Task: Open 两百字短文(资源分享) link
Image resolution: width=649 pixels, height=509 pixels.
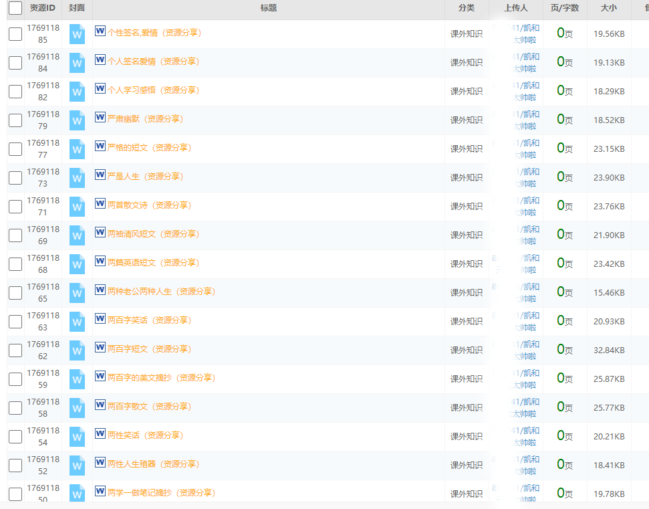Action: (150, 349)
